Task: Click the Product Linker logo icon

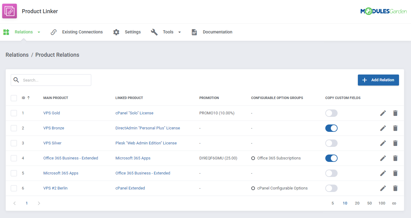Action: point(10,11)
